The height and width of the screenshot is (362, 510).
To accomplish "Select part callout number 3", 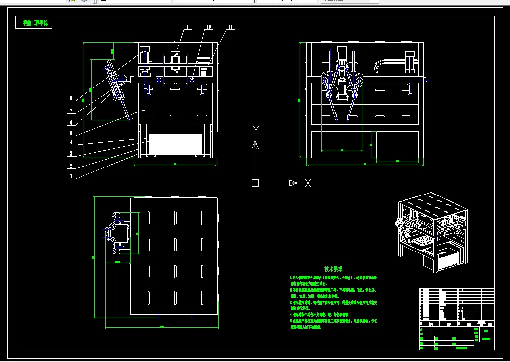I will 71,154.
